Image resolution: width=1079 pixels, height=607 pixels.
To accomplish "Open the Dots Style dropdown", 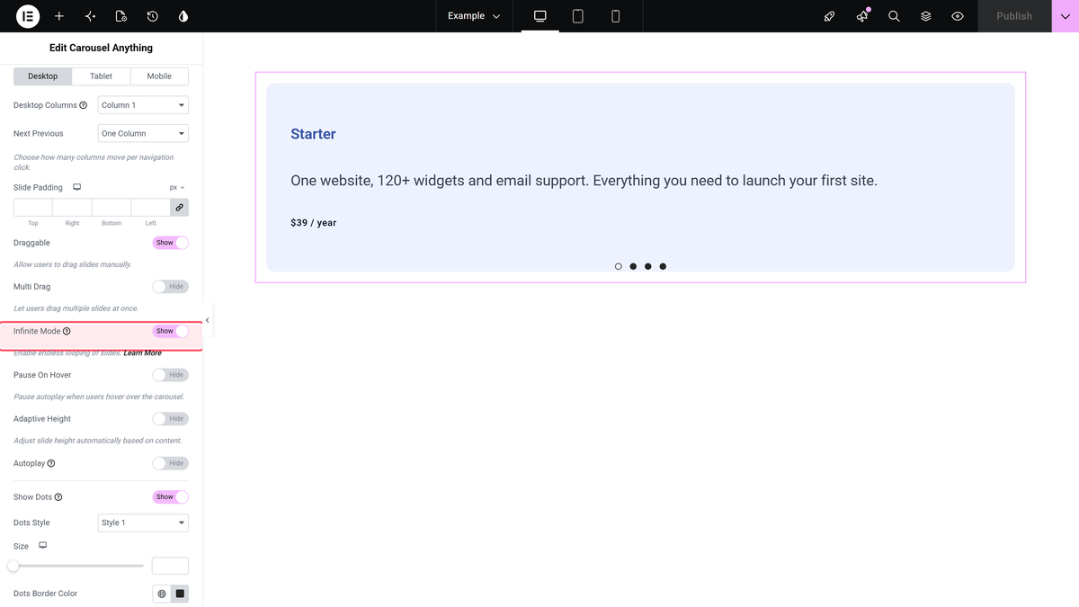I will point(143,522).
